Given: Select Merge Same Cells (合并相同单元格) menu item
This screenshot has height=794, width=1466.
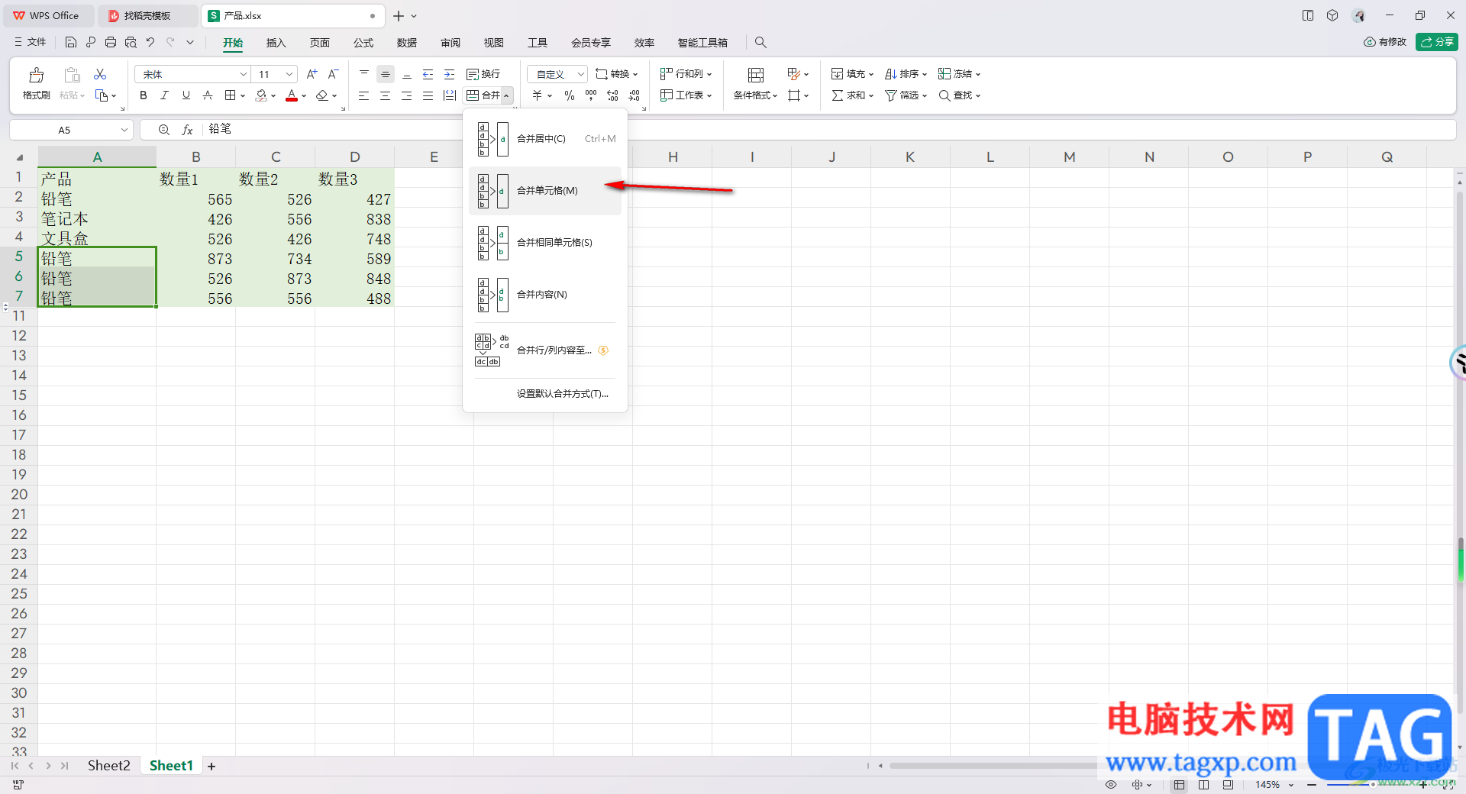Looking at the screenshot, I should click(545, 243).
